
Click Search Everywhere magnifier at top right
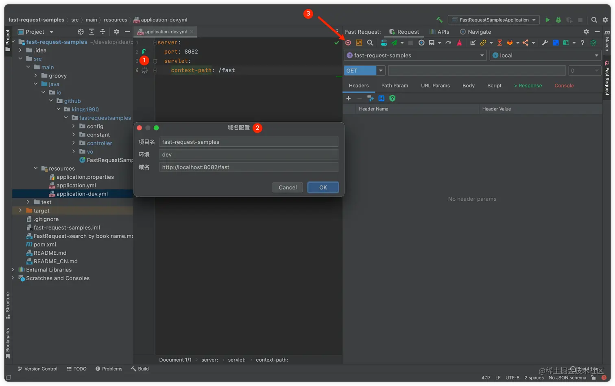594,20
